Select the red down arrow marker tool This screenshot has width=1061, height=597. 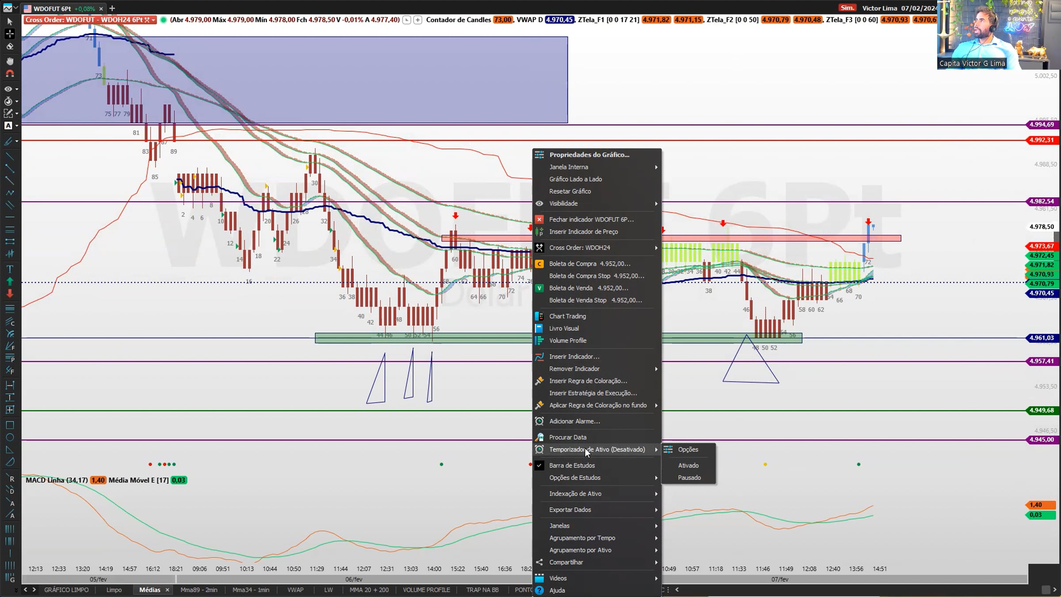[10, 294]
